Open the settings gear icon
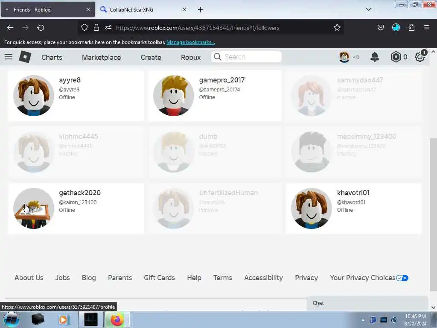This screenshot has width=437, height=328. point(420,57)
